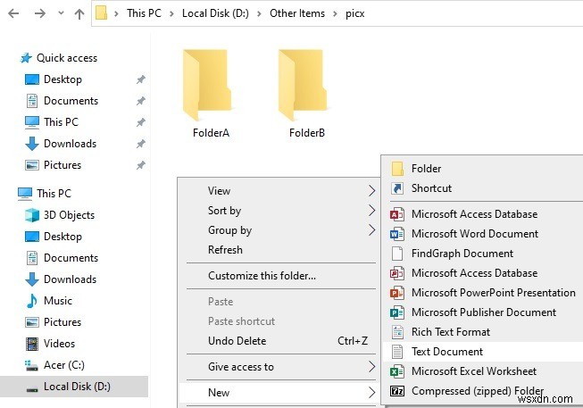
Task: Create new Rich Text Format file
Action: pyautogui.click(x=483, y=332)
